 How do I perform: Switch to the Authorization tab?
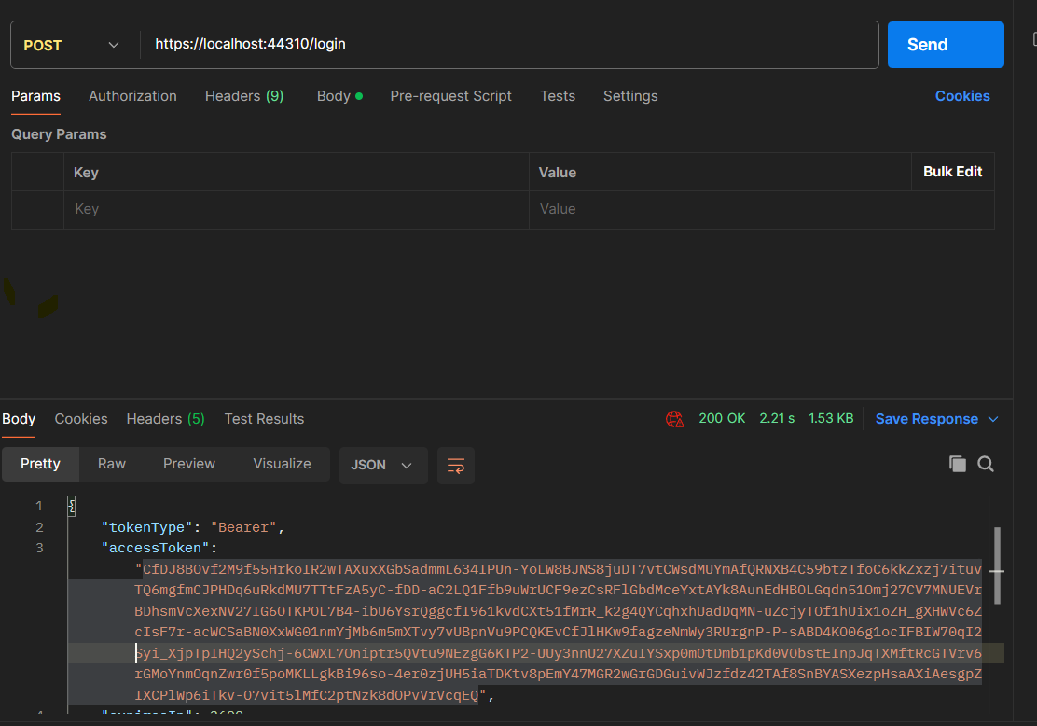[x=133, y=96]
